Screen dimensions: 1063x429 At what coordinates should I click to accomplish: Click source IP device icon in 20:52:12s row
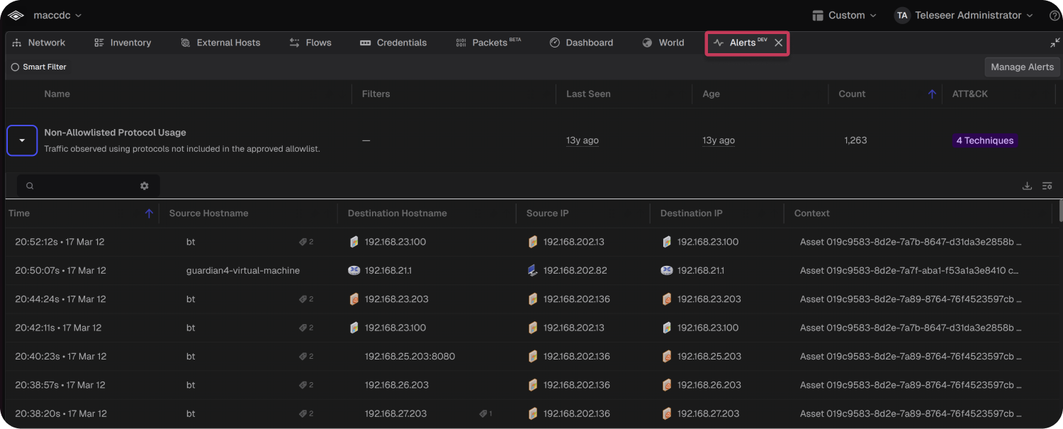(x=533, y=242)
